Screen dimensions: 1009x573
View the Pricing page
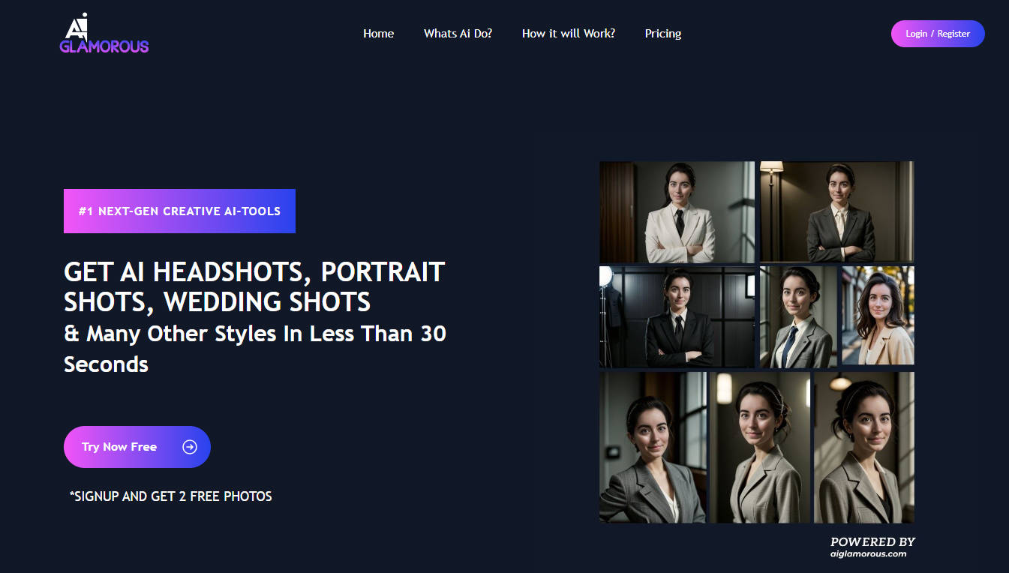click(x=662, y=33)
